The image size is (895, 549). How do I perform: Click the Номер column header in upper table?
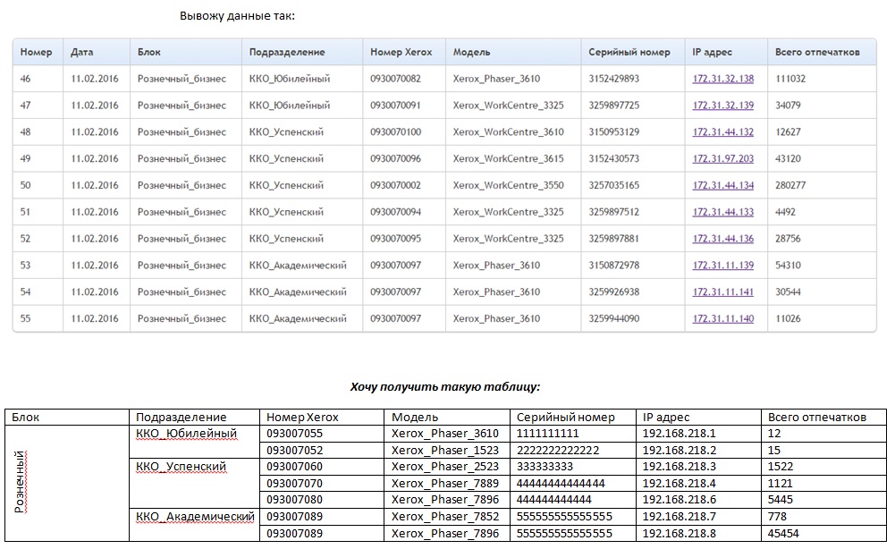36,53
